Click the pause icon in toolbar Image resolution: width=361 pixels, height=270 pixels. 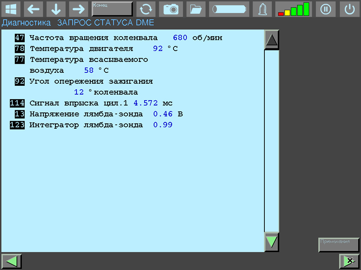click(325, 9)
